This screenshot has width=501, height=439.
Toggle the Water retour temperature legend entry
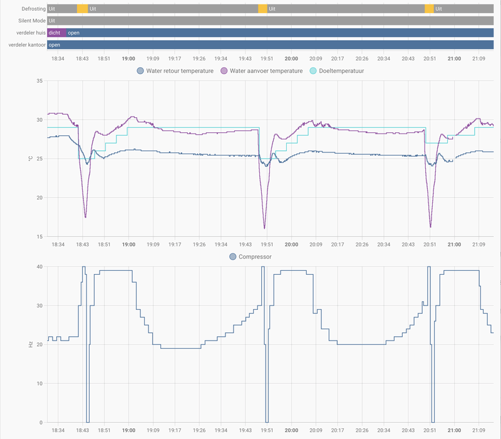[x=175, y=71]
